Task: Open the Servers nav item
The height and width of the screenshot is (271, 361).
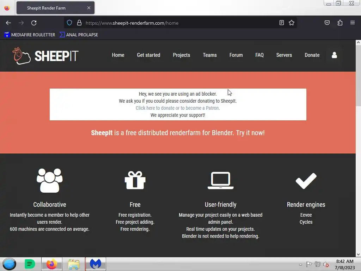Action: (284, 55)
